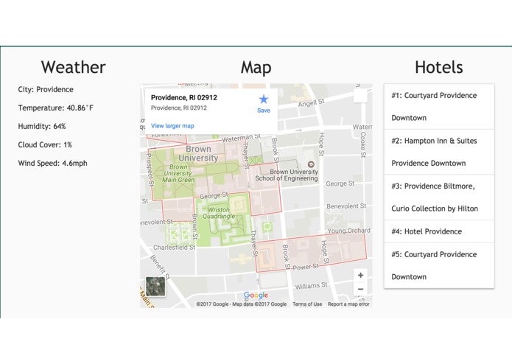Click the Brown University School of Engineering marker

coord(311,164)
